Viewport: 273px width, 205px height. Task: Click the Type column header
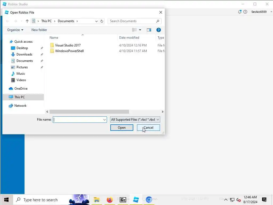tap(160, 37)
